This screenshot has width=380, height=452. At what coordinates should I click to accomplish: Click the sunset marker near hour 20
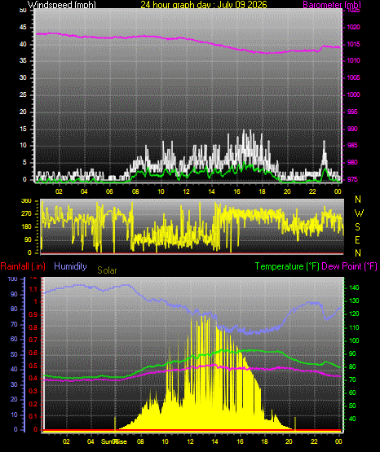tap(295, 423)
